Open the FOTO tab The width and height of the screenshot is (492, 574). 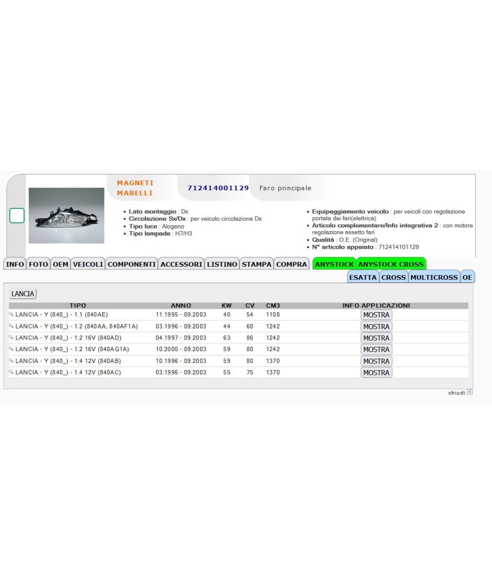pyautogui.click(x=38, y=264)
